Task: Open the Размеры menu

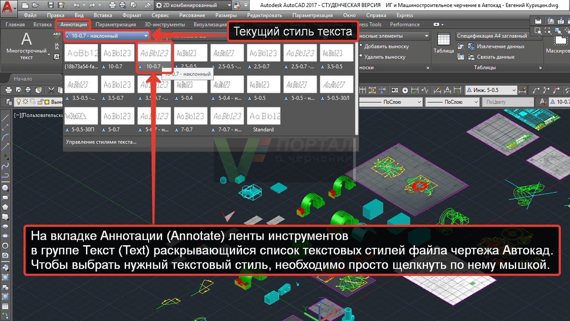Action: 226,15
